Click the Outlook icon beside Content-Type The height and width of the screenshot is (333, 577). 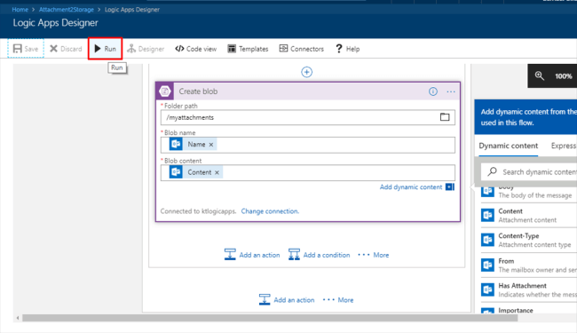(x=487, y=240)
